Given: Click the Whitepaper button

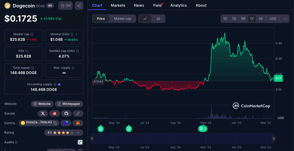Looking at the screenshot, I should pyautogui.click(x=69, y=104).
